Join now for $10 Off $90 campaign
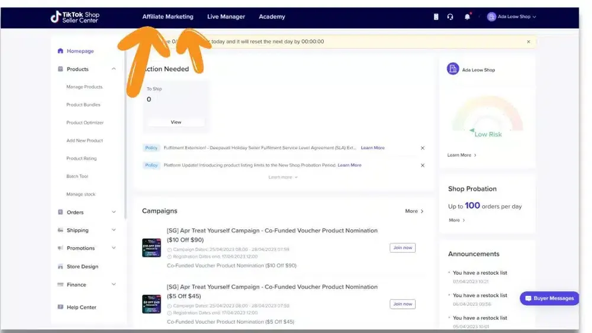This screenshot has width=592, height=333. click(403, 248)
